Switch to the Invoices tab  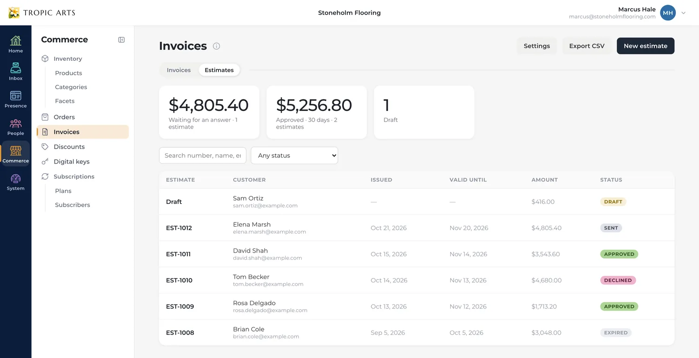click(x=178, y=70)
